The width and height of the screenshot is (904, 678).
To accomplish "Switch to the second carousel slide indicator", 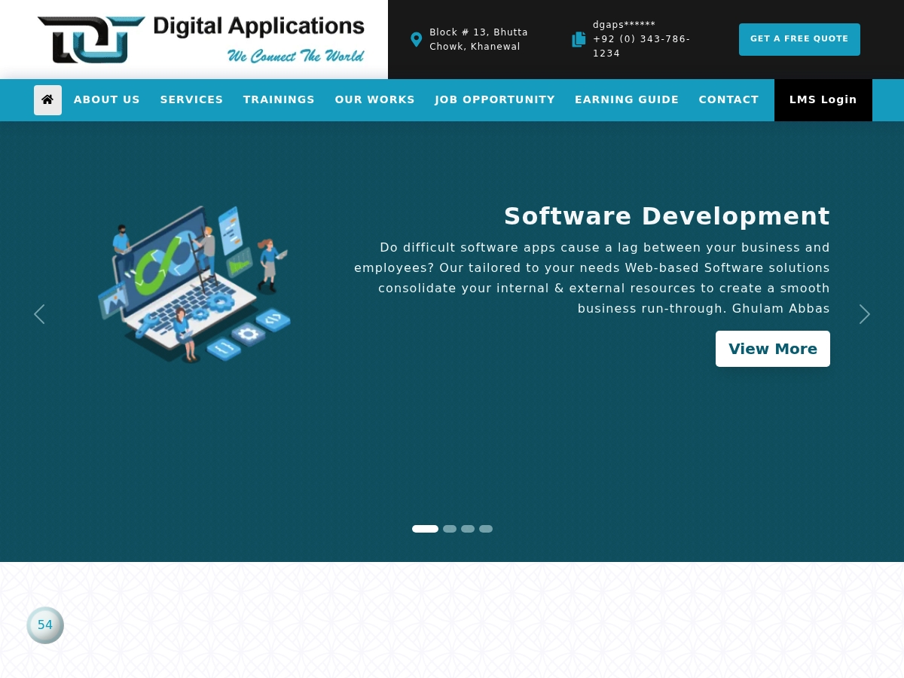I will tap(450, 529).
